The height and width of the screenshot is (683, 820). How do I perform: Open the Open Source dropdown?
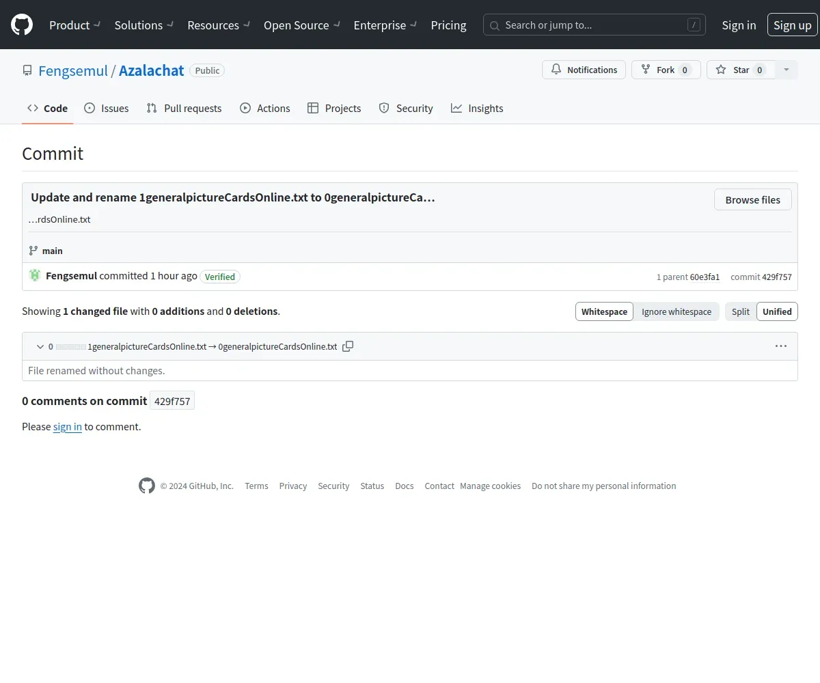302,25
